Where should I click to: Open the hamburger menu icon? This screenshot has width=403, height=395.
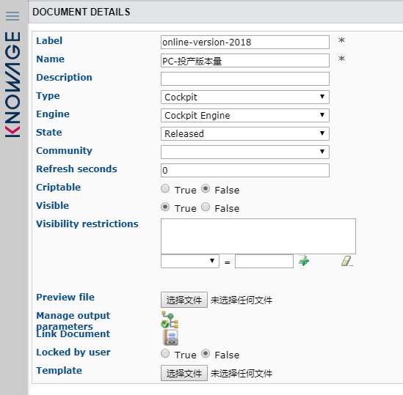pos(12,16)
